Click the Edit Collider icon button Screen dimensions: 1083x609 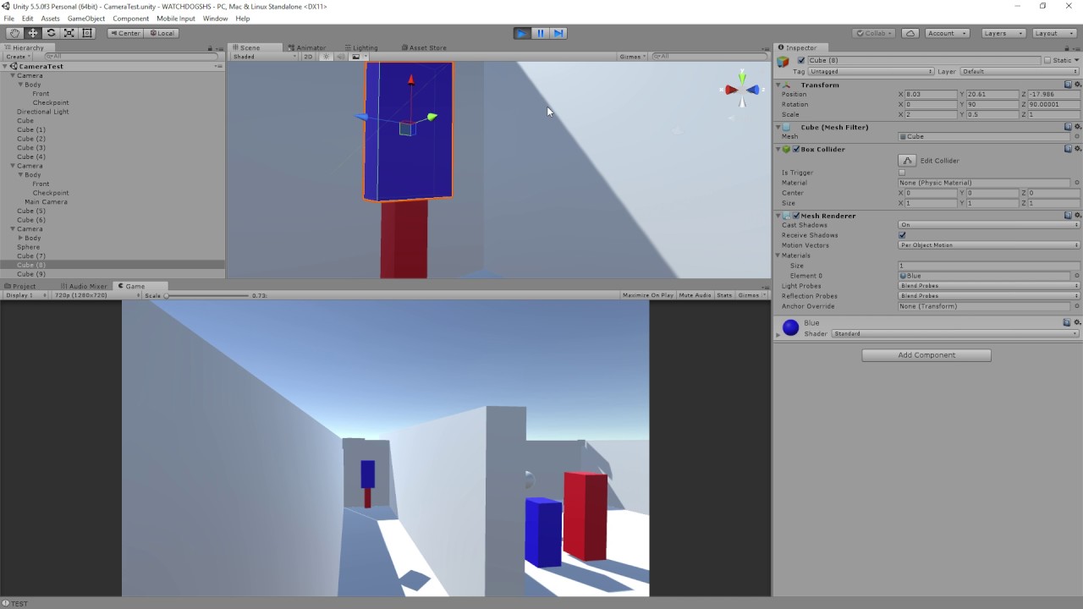click(907, 161)
